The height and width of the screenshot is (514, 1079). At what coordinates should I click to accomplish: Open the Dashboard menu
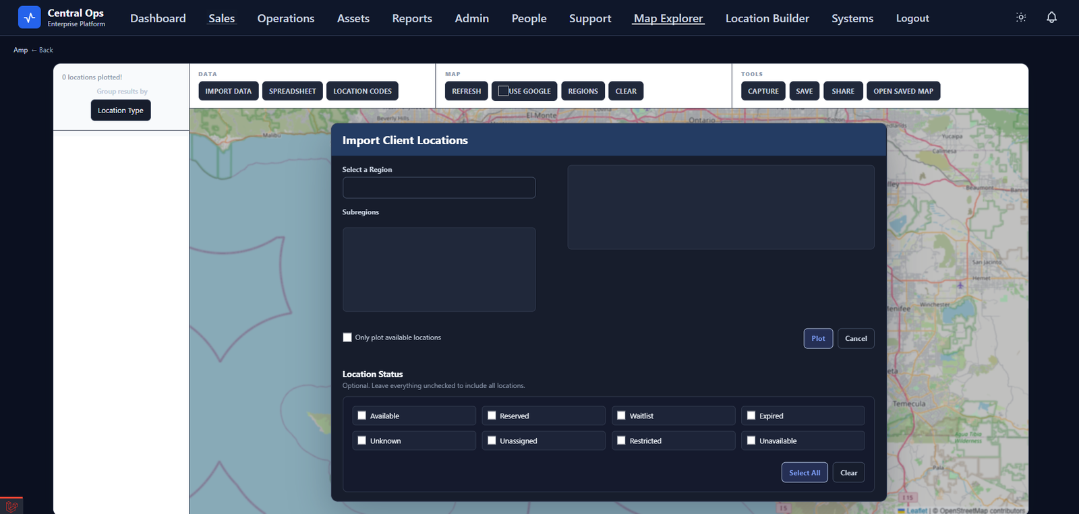158,18
